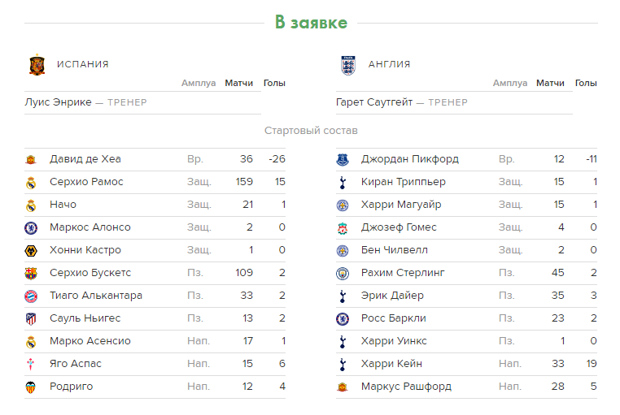Click the Celta badge beside Яго Аспас
620x415 pixels.
tap(31, 364)
